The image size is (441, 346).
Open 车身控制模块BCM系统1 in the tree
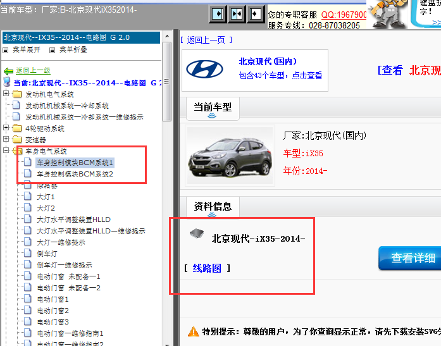[75, 163]
